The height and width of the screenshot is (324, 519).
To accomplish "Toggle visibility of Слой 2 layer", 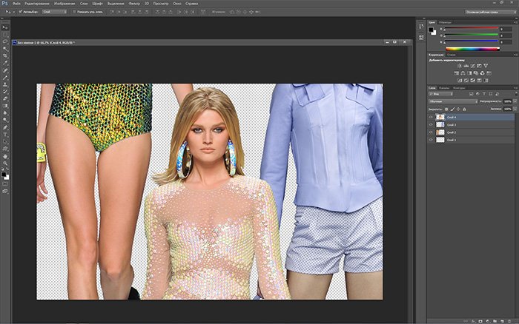I will [x=432, y=132].
